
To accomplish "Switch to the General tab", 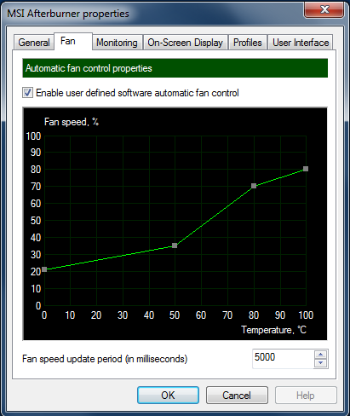I will 34,43.
